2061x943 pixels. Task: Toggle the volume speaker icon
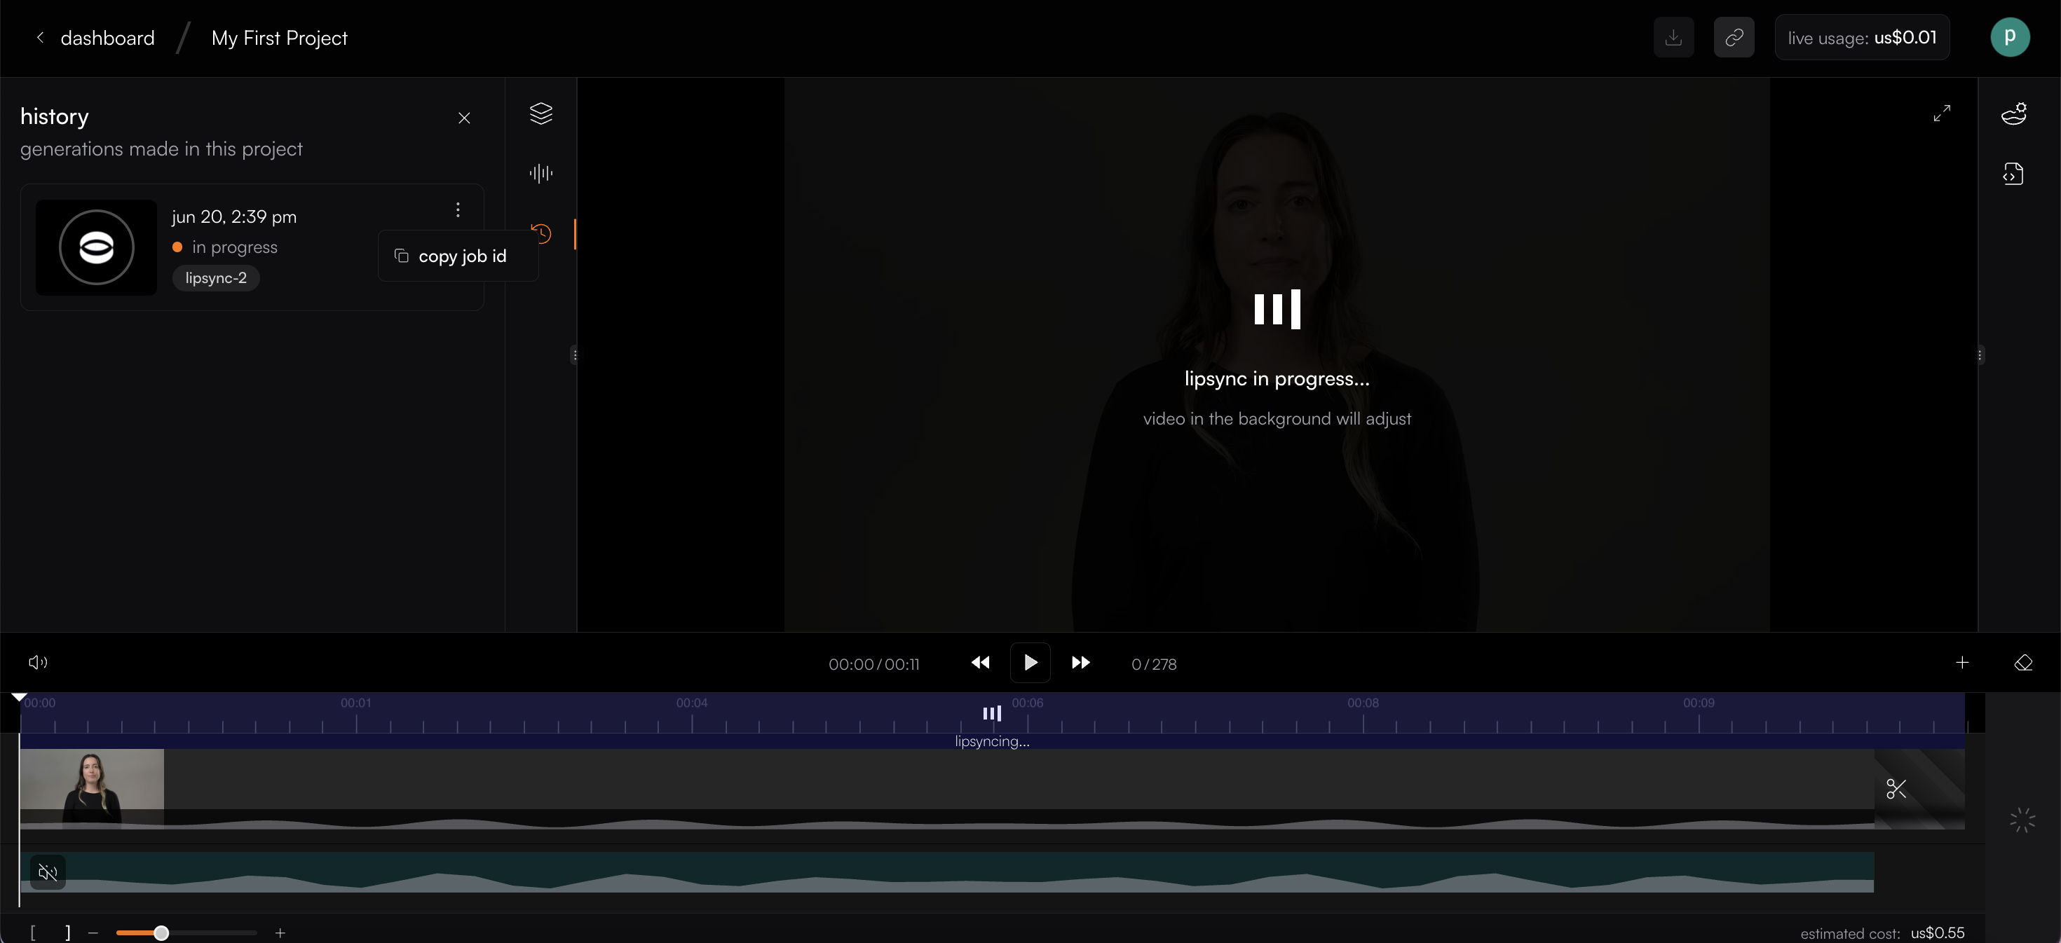point(38,662)
